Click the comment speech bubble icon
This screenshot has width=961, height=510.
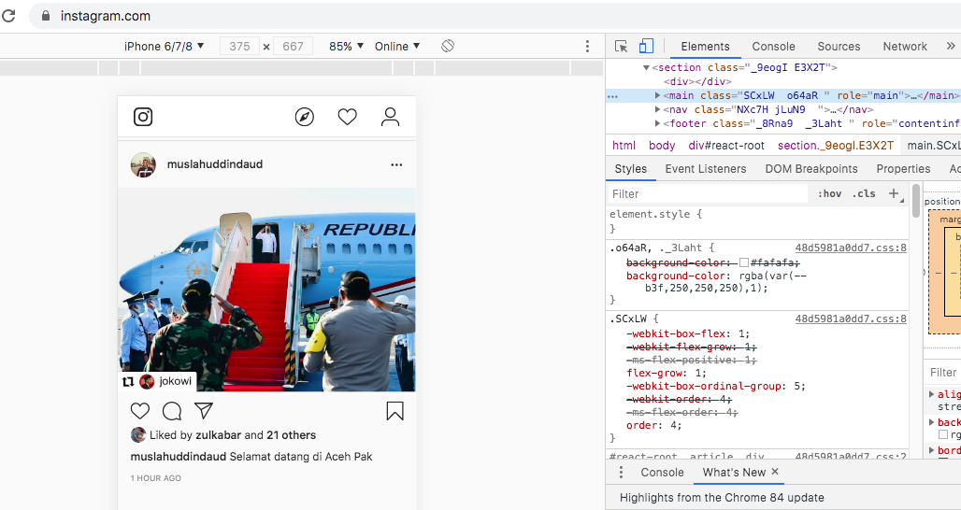(x=172, y=411)
